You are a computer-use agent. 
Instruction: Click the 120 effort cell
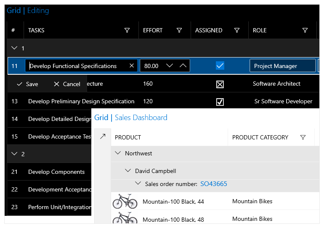[x=148, y=102]
